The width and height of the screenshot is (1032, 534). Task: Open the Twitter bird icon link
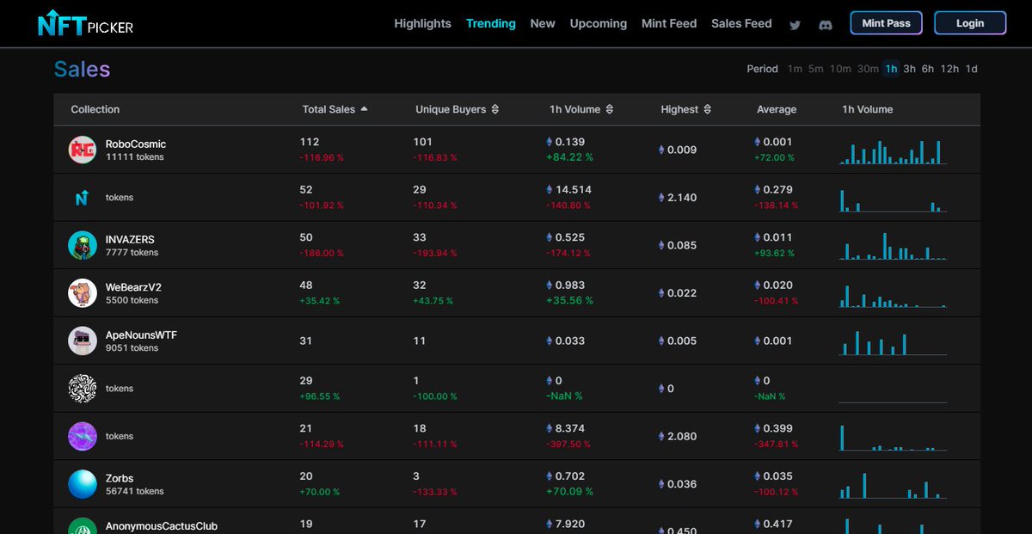coord(795,25)
